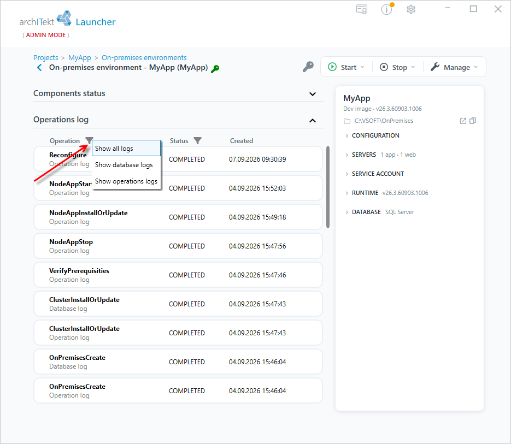Click the operations log vertical scrollbar
This screenshot has width=511, height=444.
pyautogui.click(x=327, y=187)
